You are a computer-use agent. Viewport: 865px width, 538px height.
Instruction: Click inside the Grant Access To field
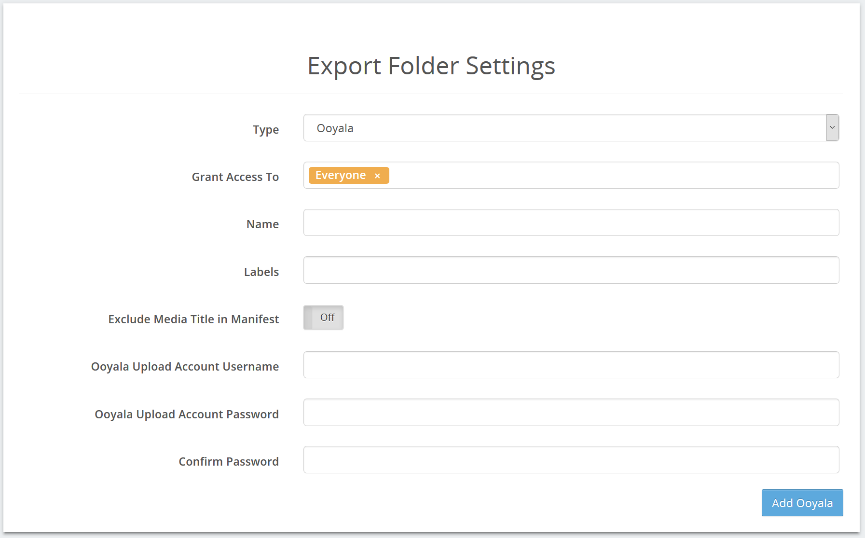click(571, 175)
